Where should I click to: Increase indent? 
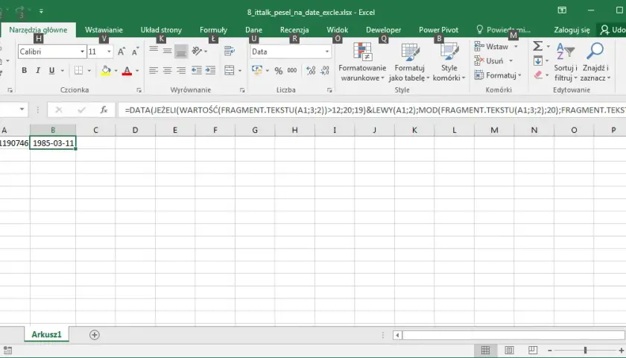click(x=210, y=70)
